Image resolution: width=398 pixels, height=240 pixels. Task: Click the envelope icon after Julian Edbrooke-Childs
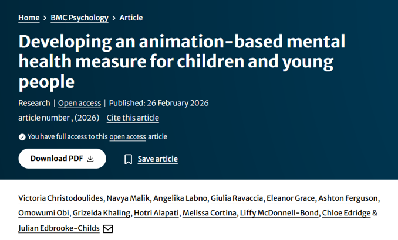pos(108,228)
